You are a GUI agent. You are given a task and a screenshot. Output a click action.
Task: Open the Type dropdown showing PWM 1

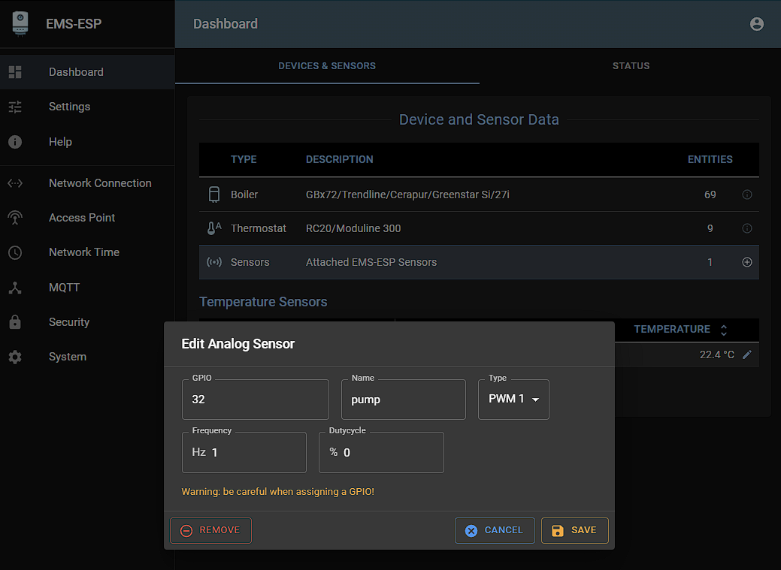click(x=513, y=400)
